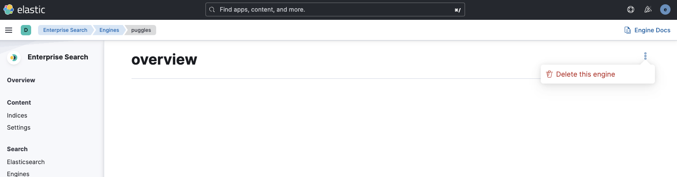Select Engines in the sidebar
The width and height of the screenshot is (677, 177).
point(18,174)
